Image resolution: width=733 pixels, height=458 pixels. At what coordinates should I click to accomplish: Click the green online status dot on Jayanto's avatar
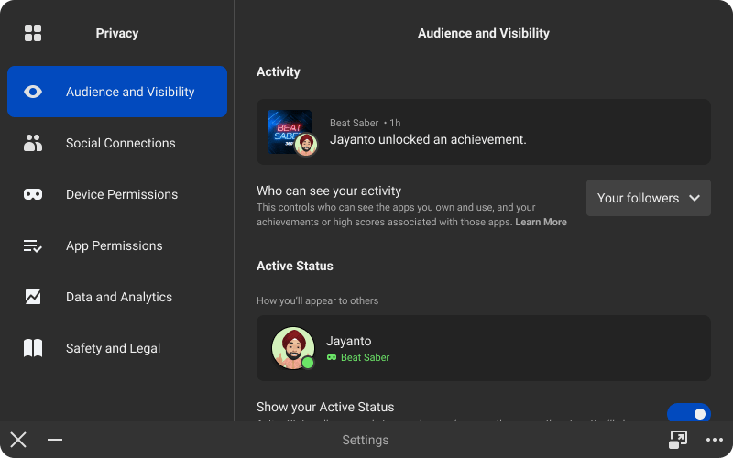[308, 362]
